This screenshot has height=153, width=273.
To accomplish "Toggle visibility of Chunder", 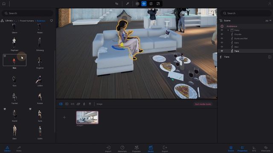I will pyautogui.click(x=222, y=34).
